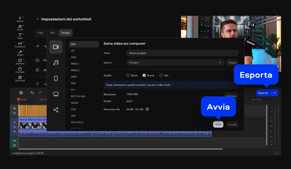
Task: Open the Effetti panel
Action: coord(20,53)
